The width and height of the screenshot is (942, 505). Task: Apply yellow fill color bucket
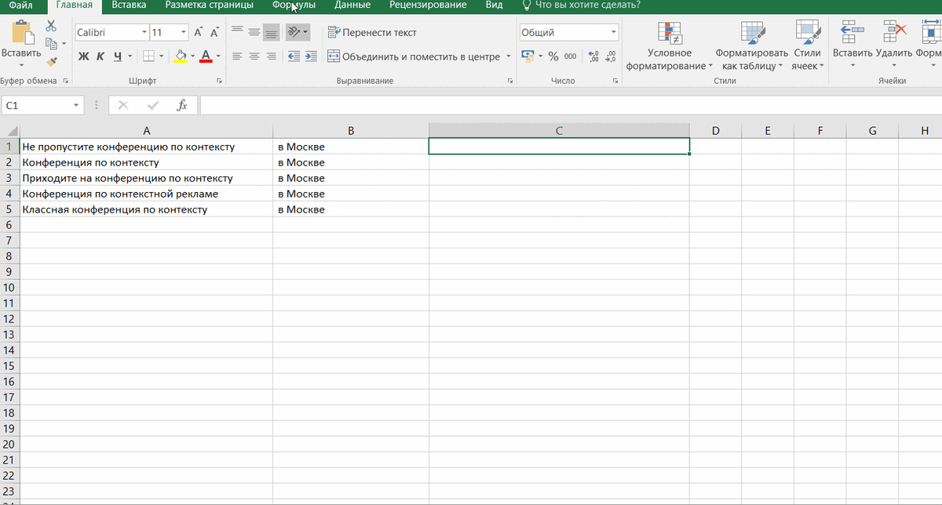181,56
